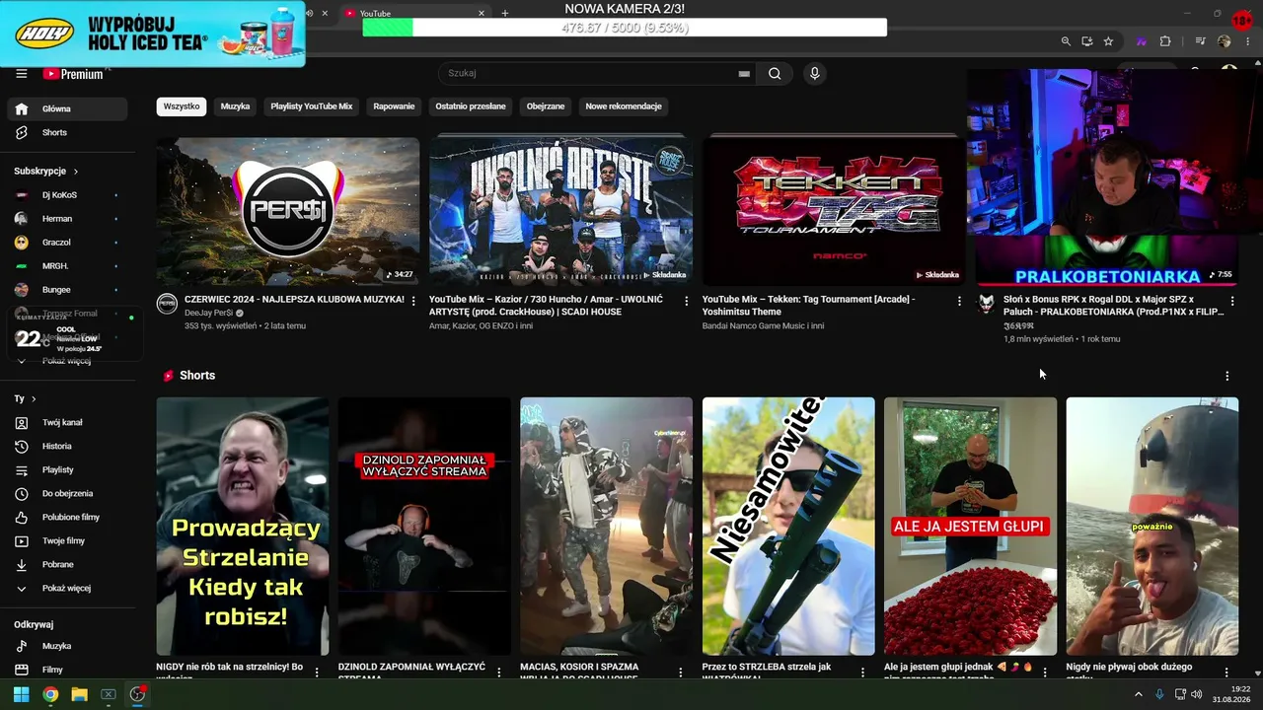Open Bungee subscription channel
The width and height of the screenshot is (1263, 710).
tap(67, 290)
